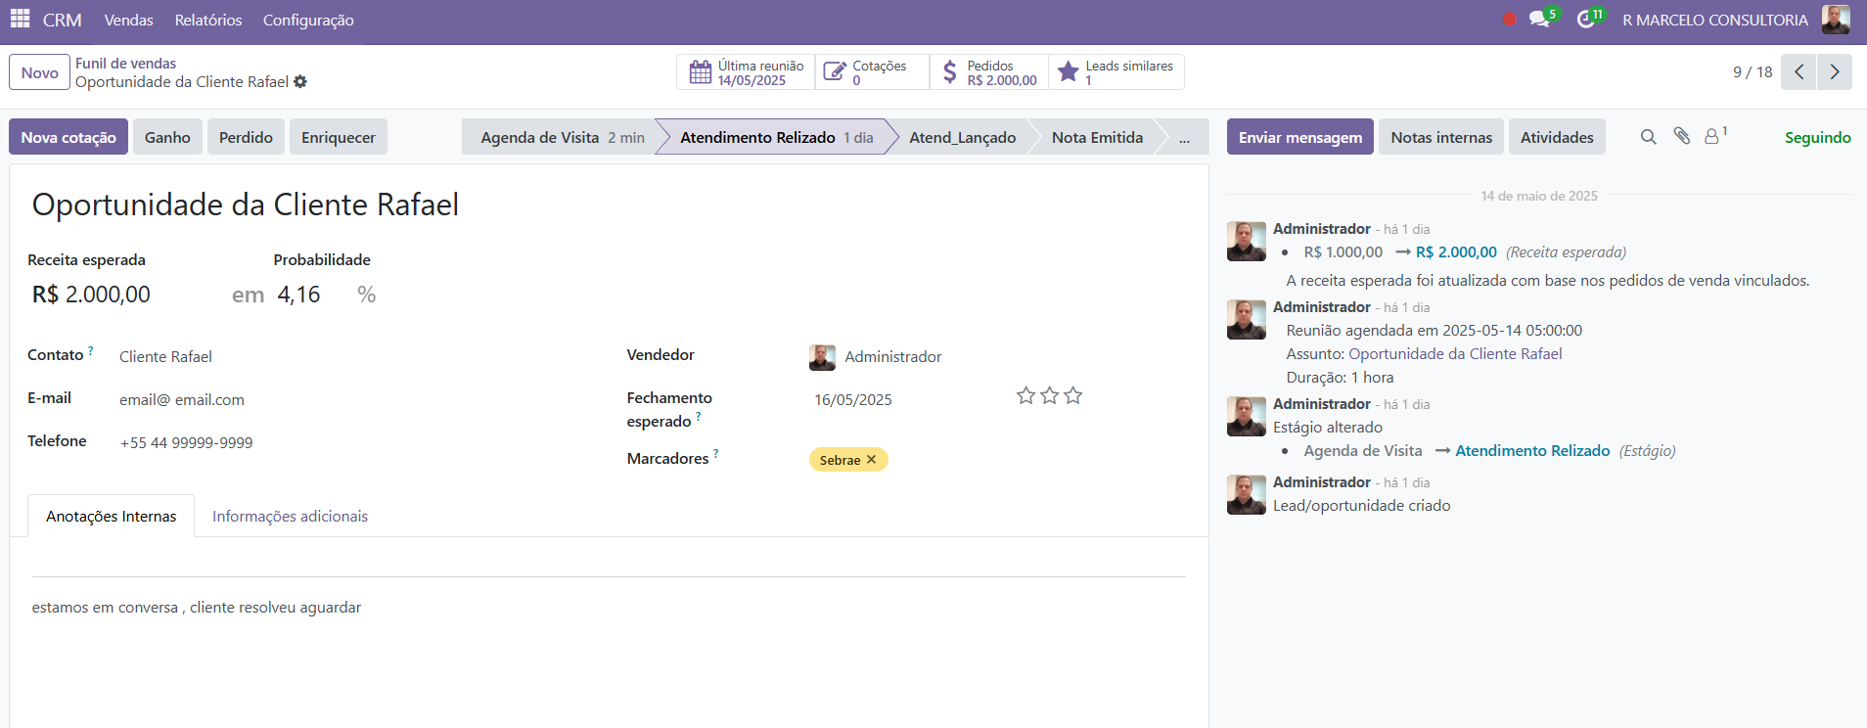Open the Relatórios menu
The width and height of the screenshot is (1867, 728).
click(207, 21)
